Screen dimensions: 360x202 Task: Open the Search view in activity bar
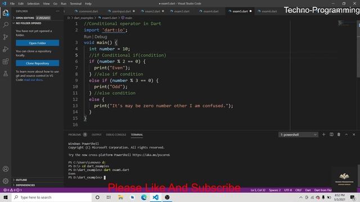coord(6,25)
